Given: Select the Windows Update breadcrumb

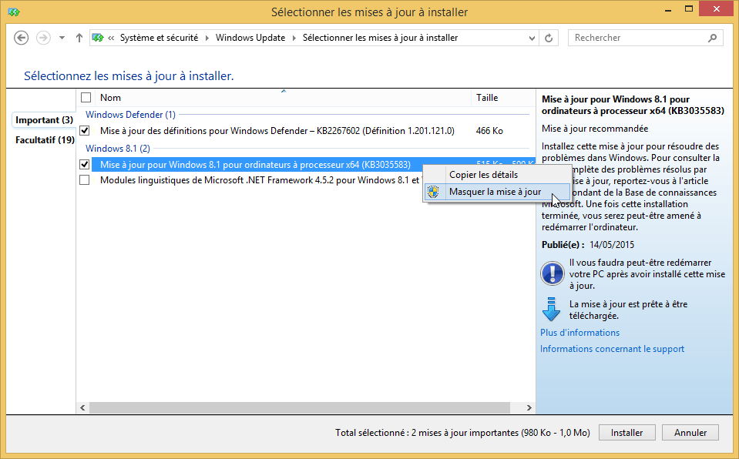Looking at the screenshot, I should [250, 38].
